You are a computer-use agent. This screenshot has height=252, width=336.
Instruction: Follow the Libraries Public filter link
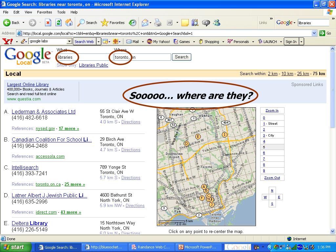94,65
